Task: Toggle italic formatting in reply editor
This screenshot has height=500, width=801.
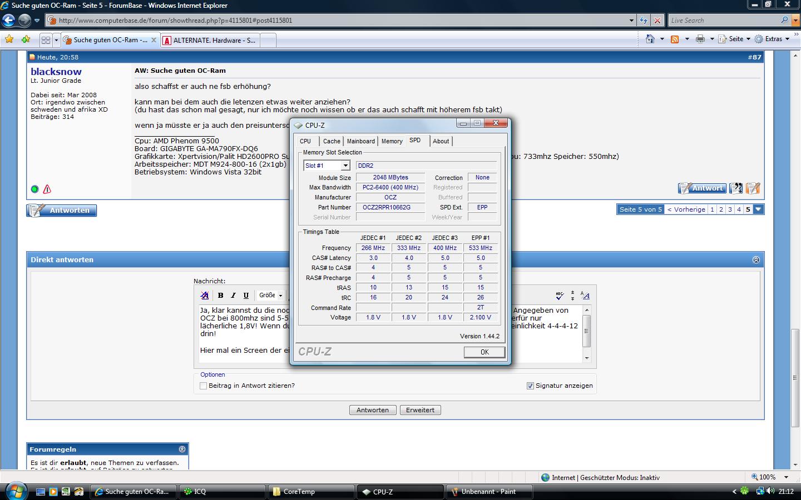Action: pos(234,296)
